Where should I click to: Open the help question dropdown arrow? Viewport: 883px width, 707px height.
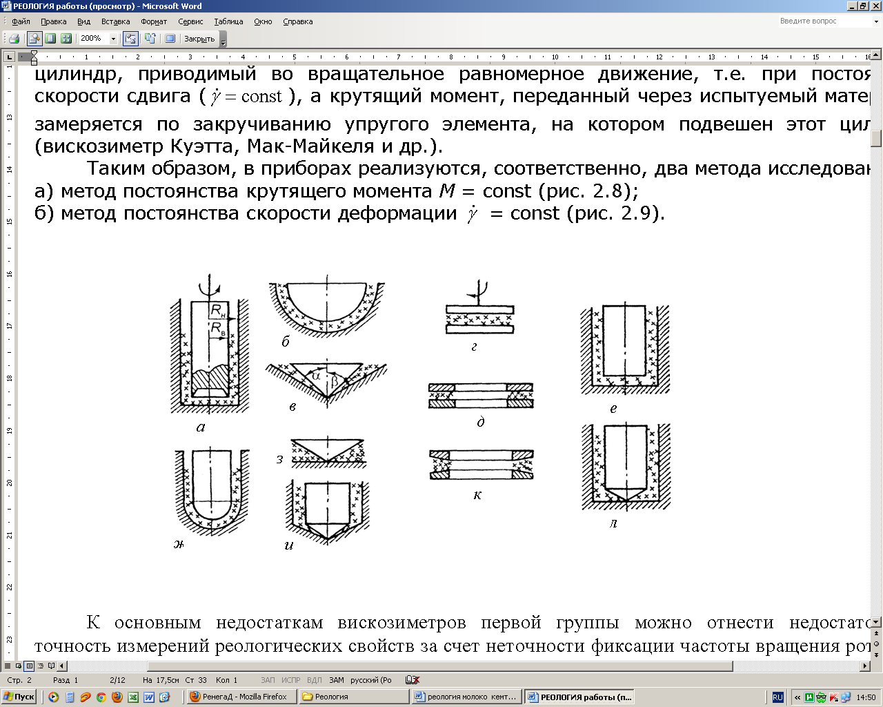pyautogui.click(x=876, y=22)
